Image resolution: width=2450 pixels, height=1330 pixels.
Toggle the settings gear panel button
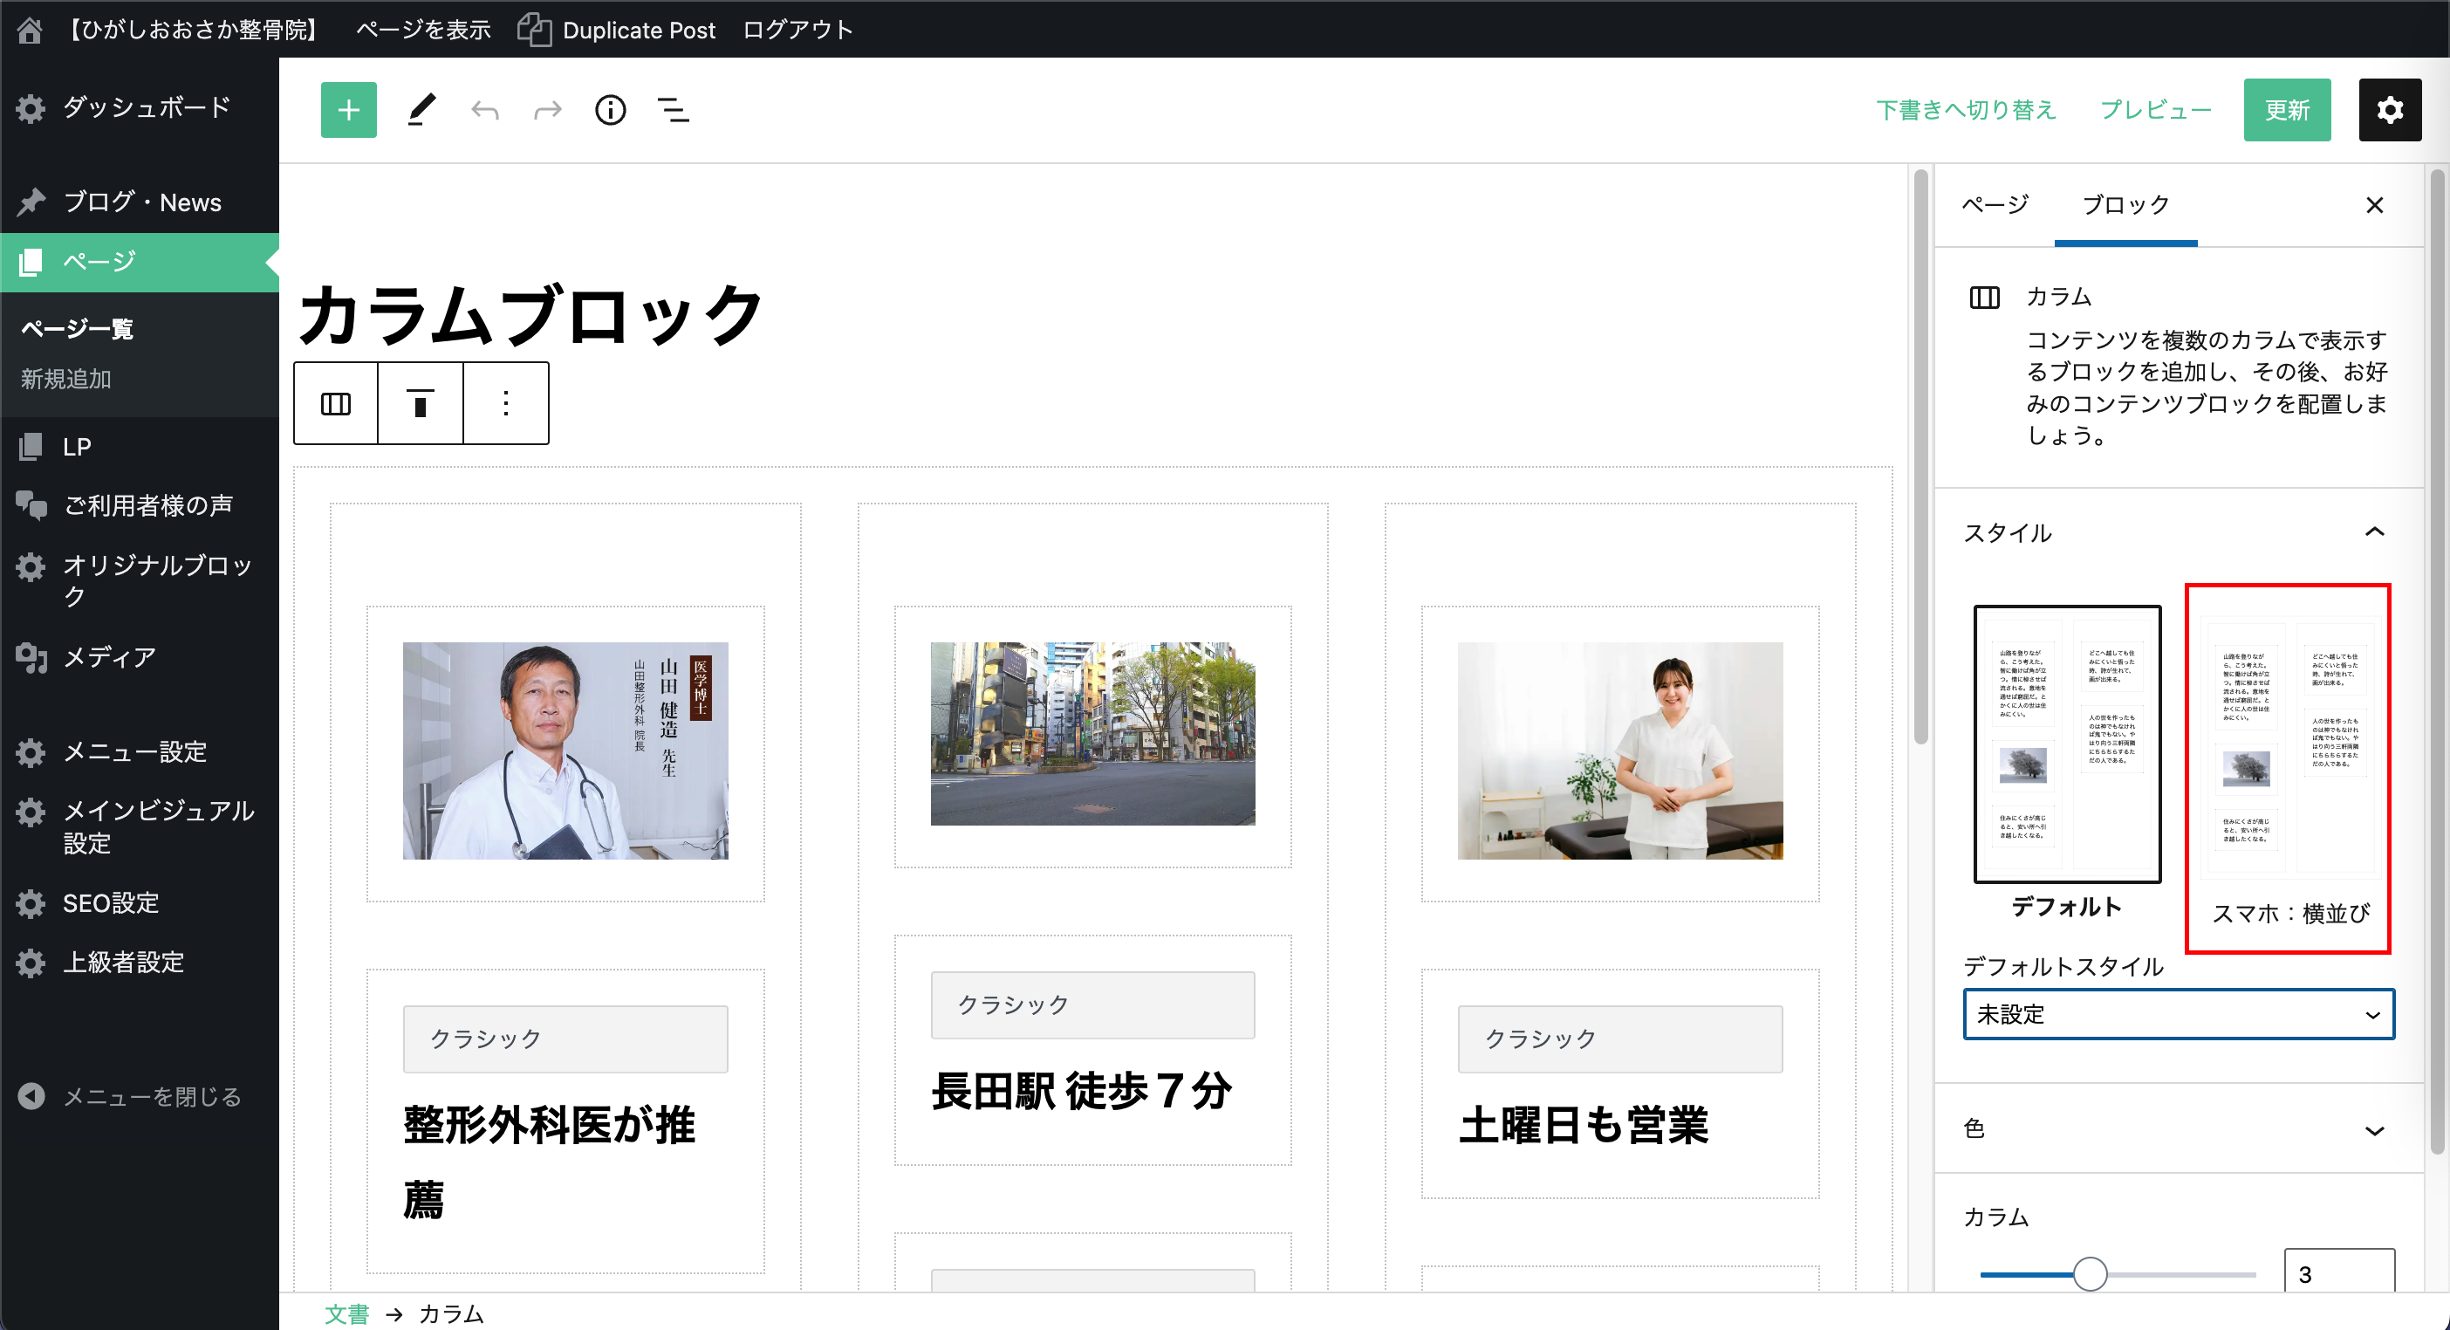tap(2389, 110)
